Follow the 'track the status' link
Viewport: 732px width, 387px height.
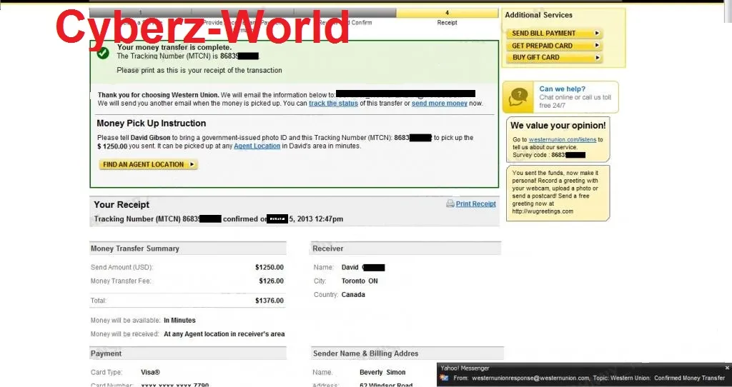click(x=333, y=104)
